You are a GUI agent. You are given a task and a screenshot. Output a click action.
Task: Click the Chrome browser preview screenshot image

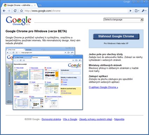pos(44,78)
